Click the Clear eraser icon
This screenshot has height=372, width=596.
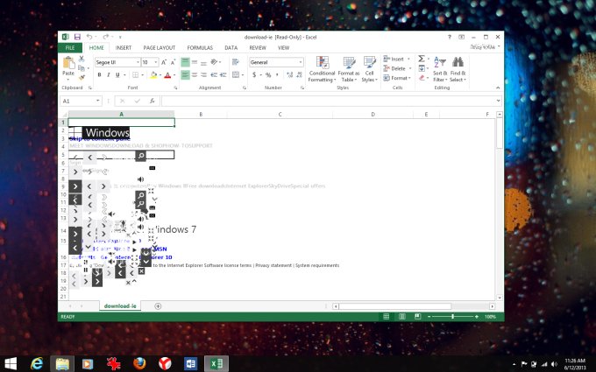click(422, 78)
